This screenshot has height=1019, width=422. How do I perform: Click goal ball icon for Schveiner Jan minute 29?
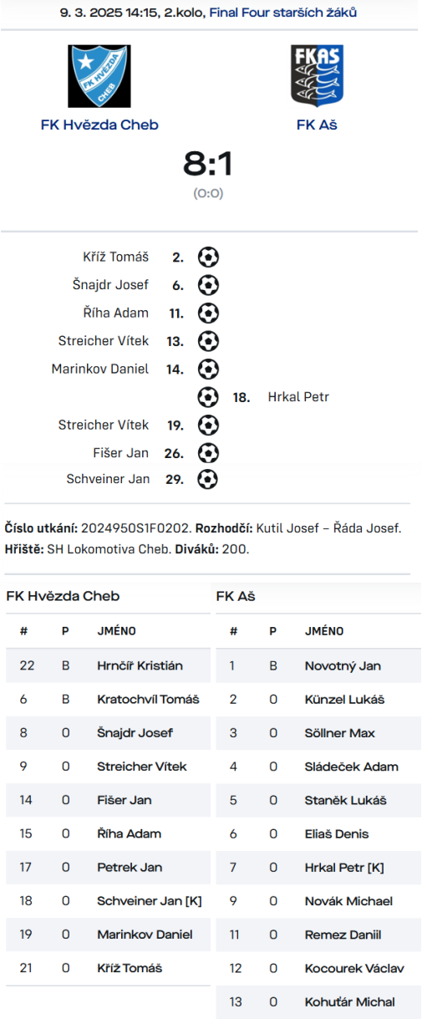point(208,479)
